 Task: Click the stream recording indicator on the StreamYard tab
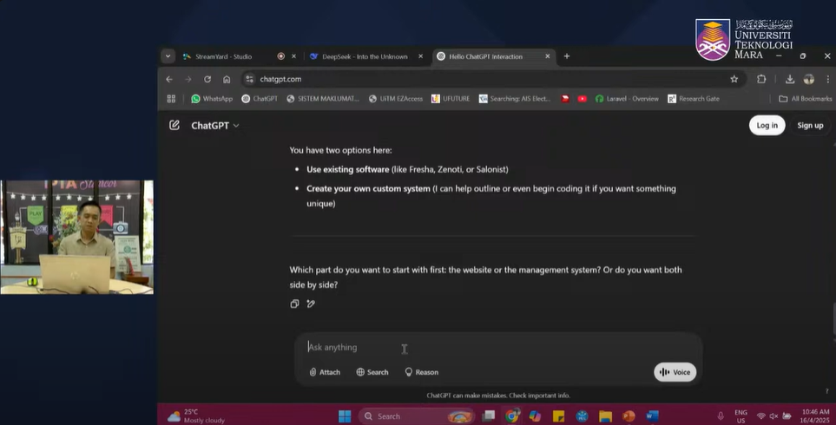[x=281, y=56]
